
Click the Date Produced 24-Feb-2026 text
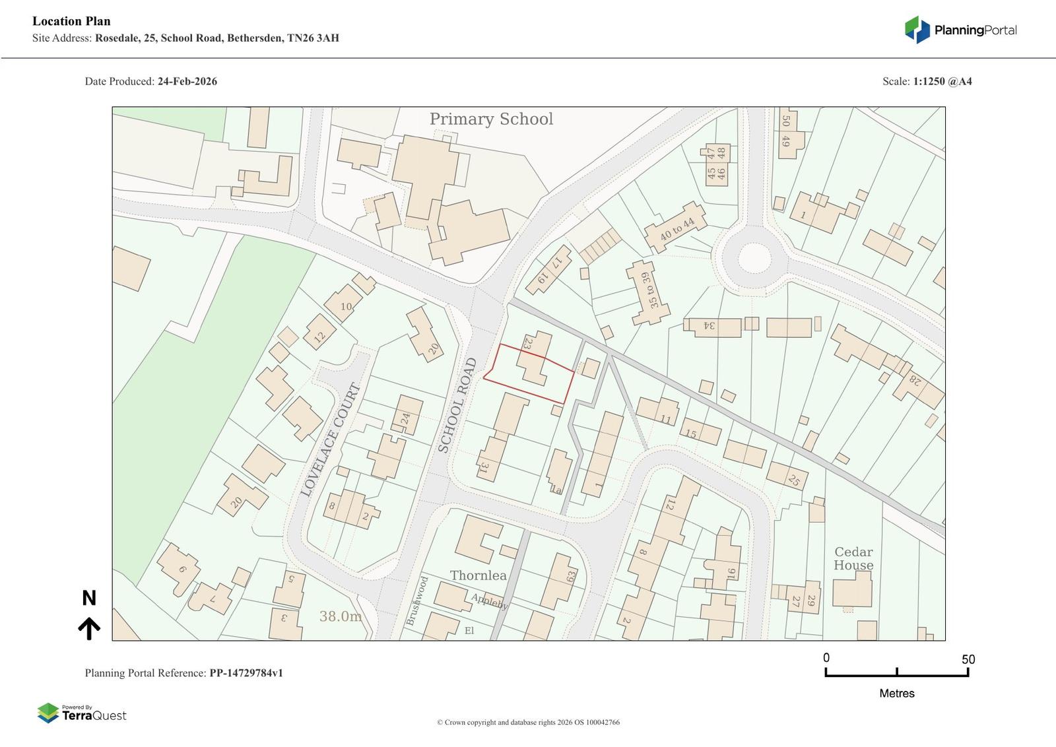(150, 82)
